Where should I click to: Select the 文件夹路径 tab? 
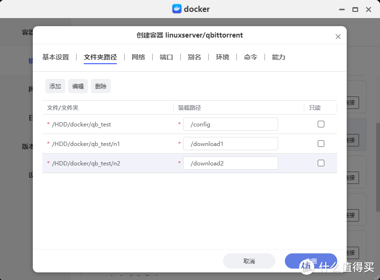(100, 57)
